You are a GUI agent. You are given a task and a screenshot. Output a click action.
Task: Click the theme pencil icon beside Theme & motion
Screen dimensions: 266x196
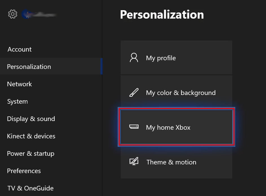point(134,162)
